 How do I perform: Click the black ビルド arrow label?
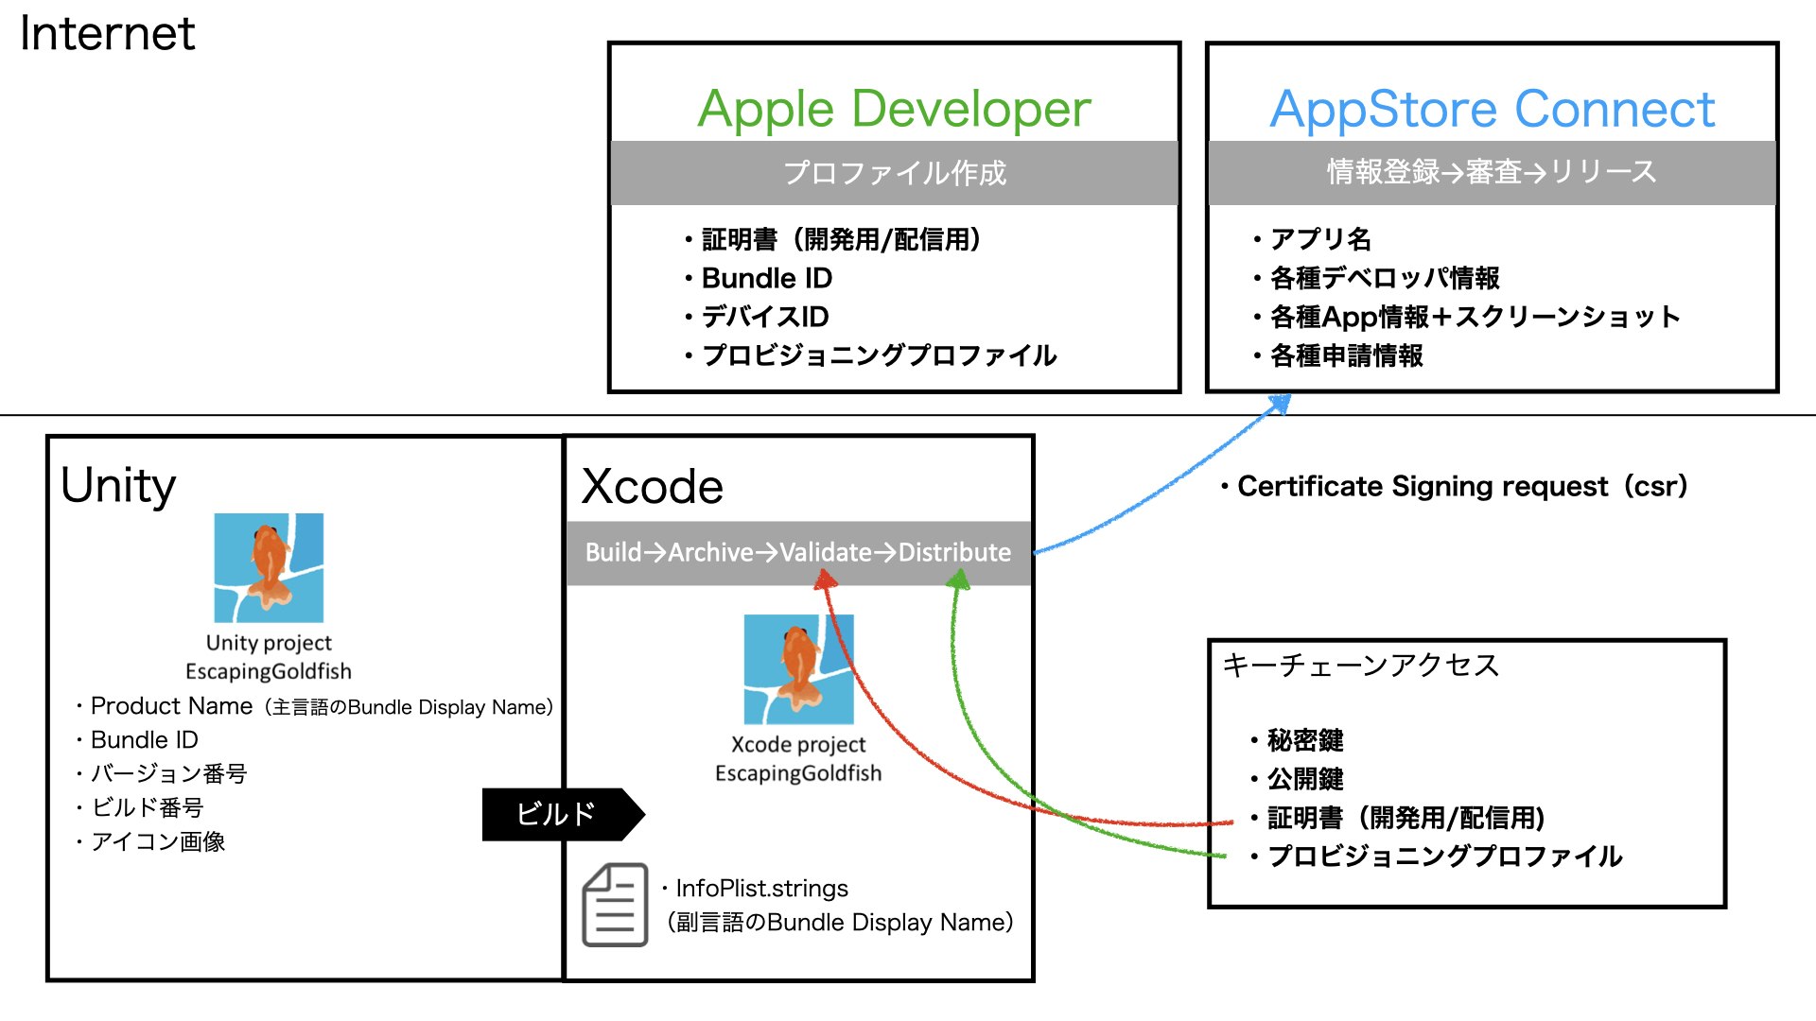click(563, 814)
